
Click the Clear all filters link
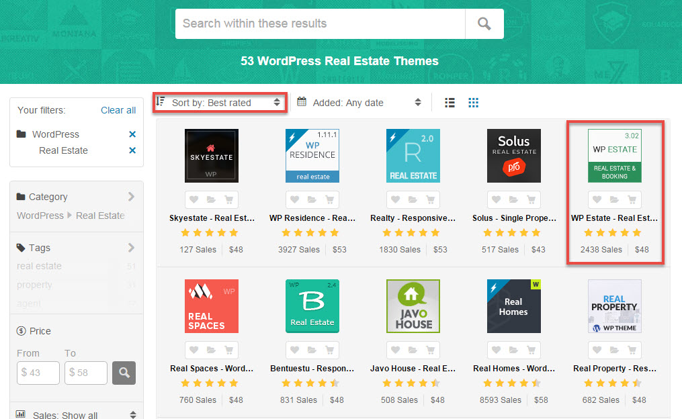pyautogui.click(x=118, y=110)
